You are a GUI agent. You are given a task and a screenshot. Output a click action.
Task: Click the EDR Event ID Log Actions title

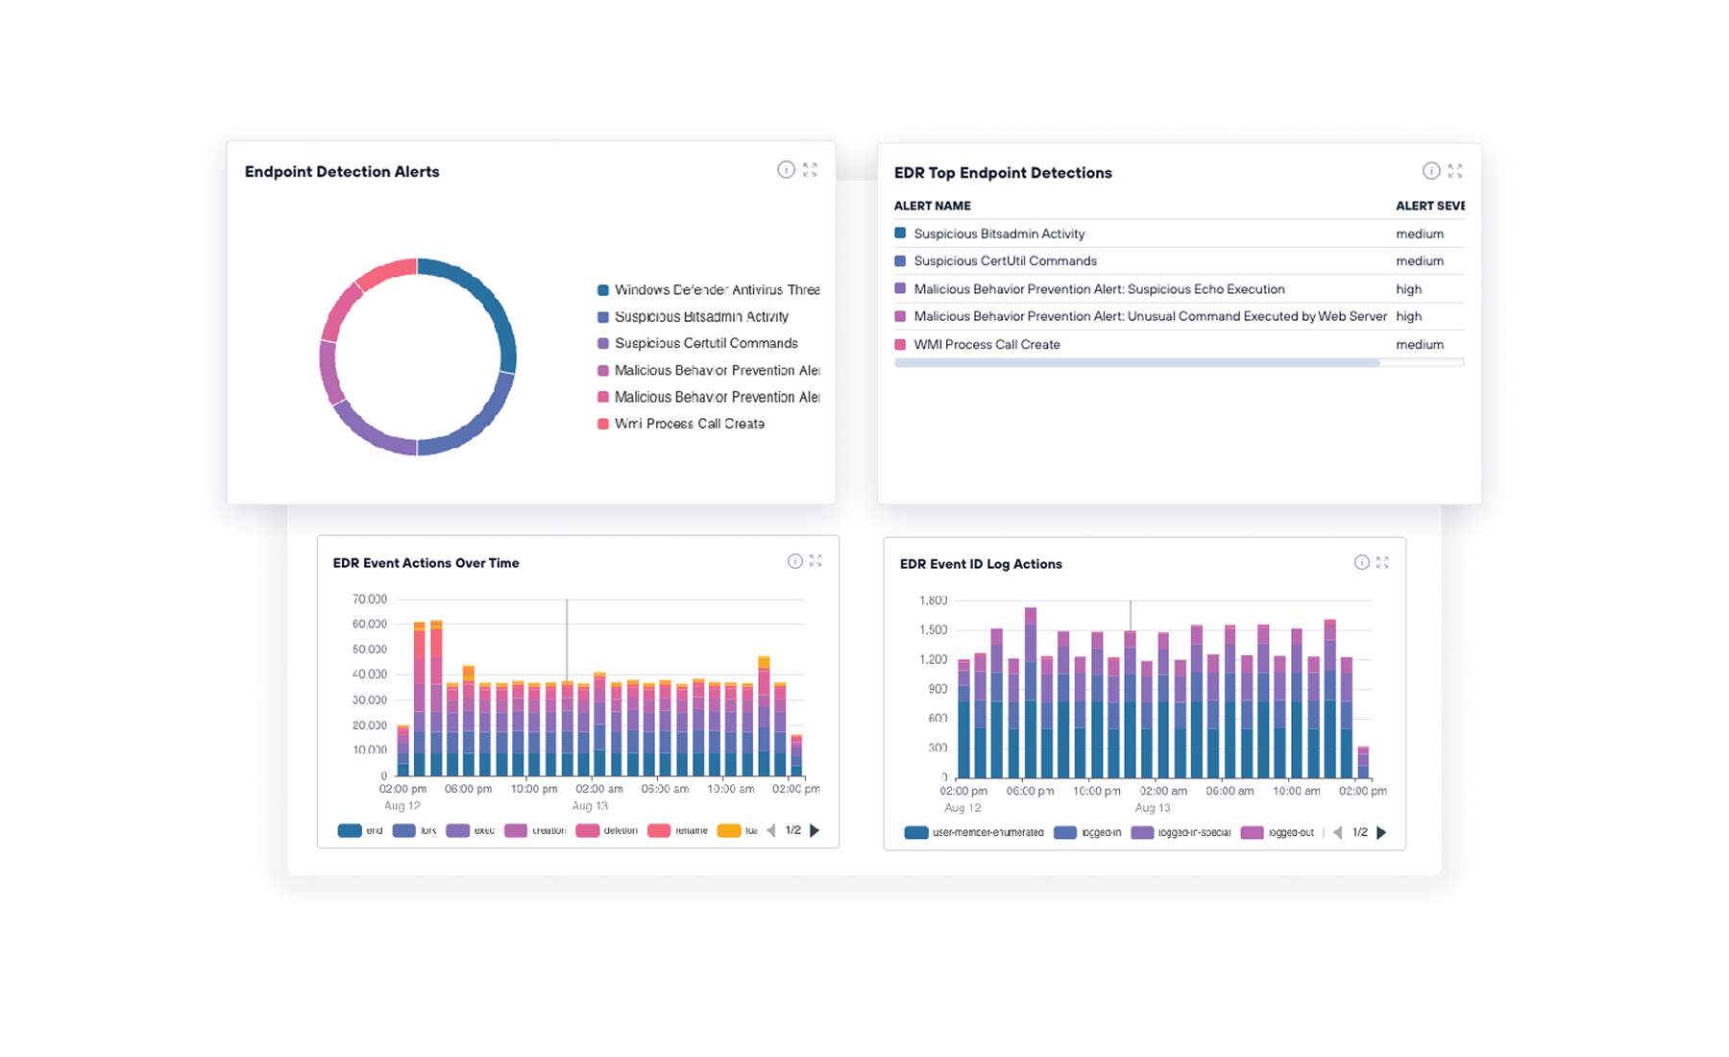[x=981, y=564]
